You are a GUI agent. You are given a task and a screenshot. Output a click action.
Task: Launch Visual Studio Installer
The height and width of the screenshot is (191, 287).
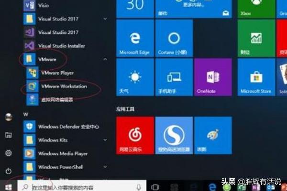61,46
